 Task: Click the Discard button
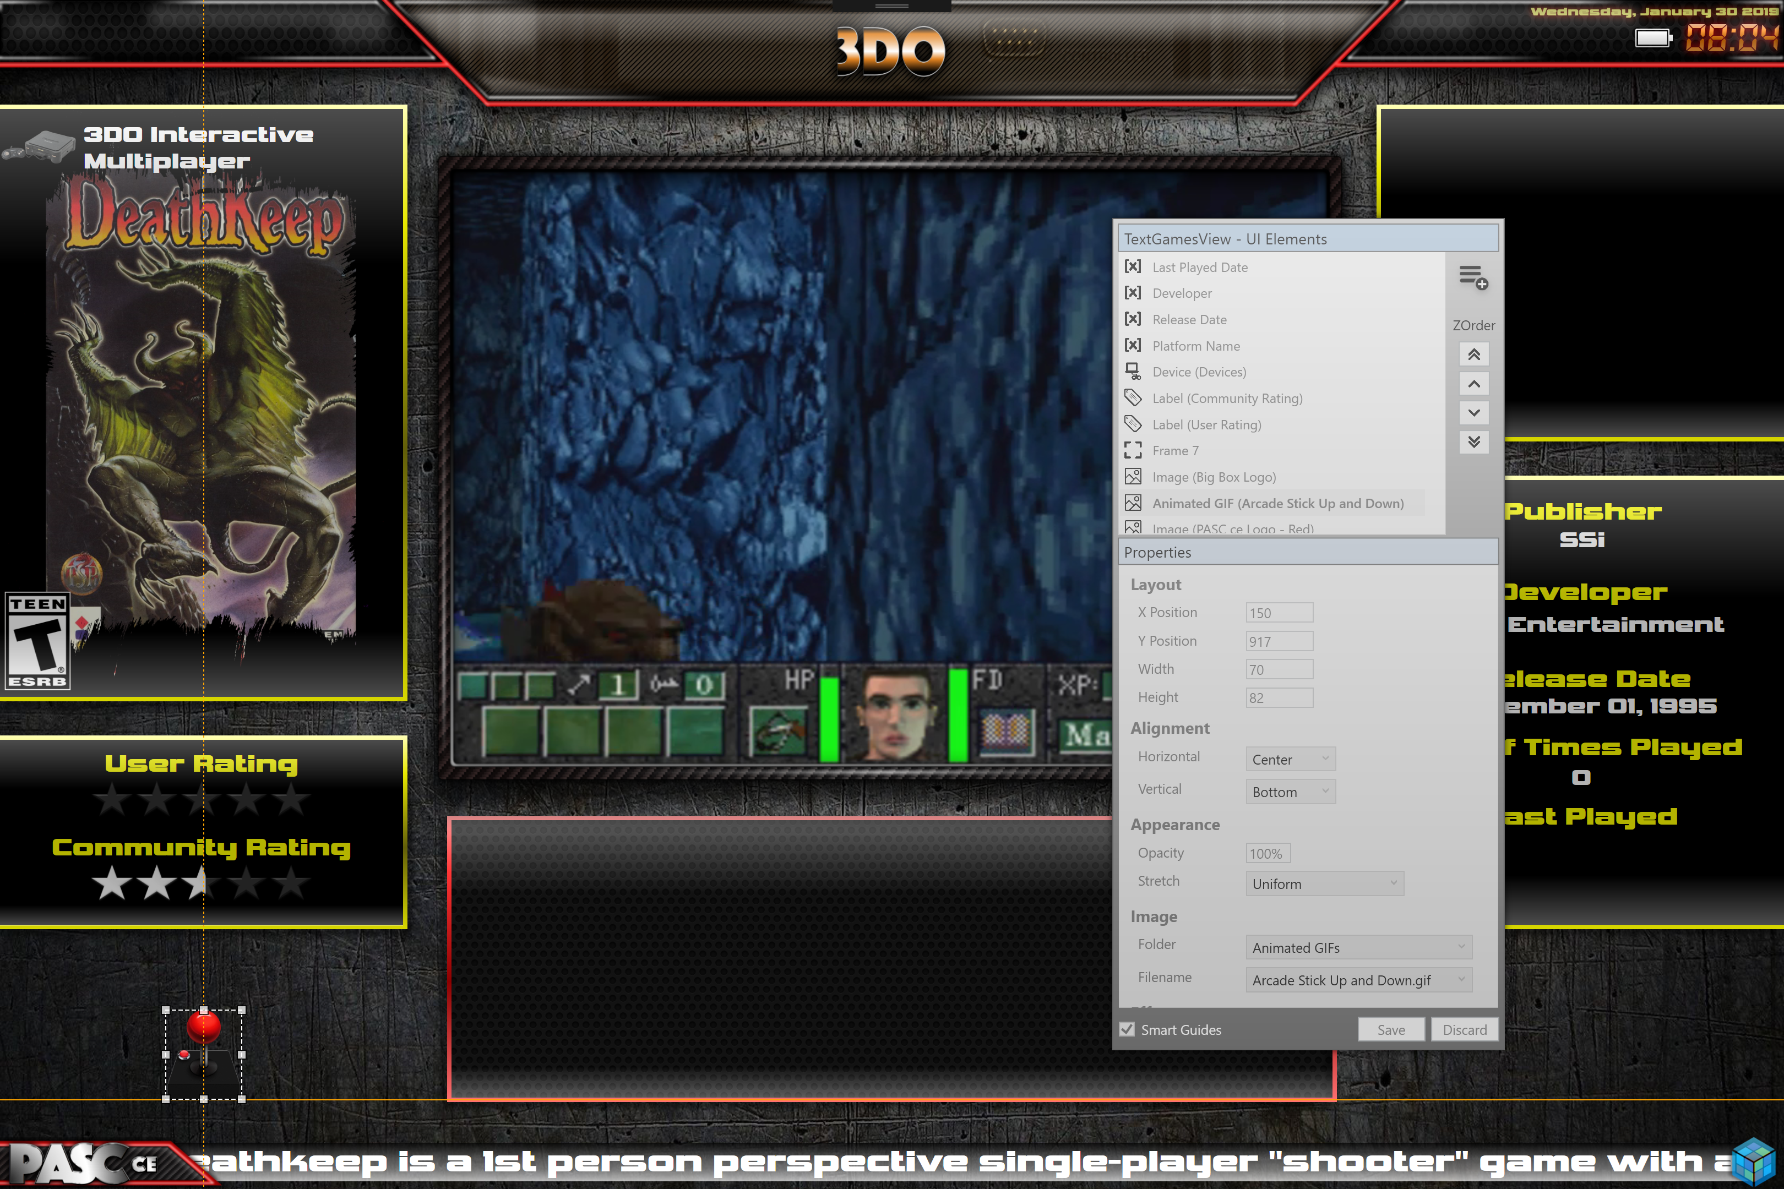click(x=1464, y=1030)
